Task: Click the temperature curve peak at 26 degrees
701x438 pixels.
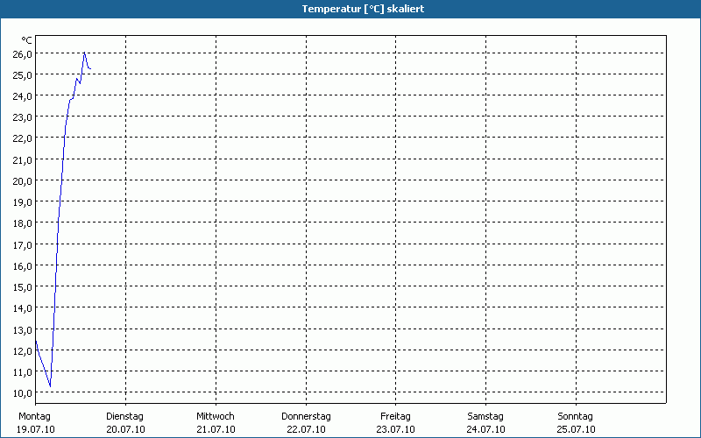Action: 84,53
